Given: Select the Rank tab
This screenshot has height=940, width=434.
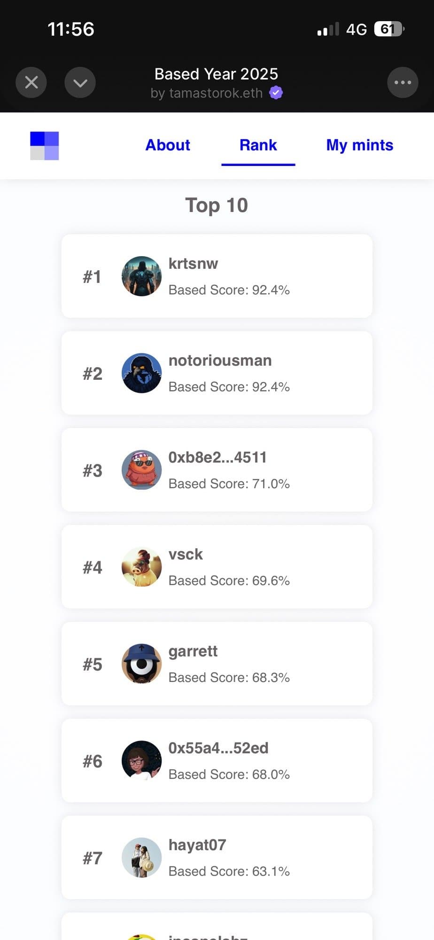Looking at the screenshot, I should pos(258,145).
